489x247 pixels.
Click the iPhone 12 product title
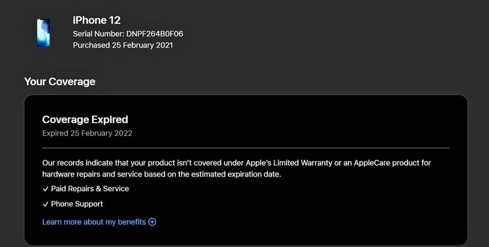pos(97,20)
